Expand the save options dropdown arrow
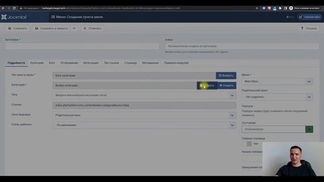The width and height of the screenshot is (324, 182). click(74, 28)
